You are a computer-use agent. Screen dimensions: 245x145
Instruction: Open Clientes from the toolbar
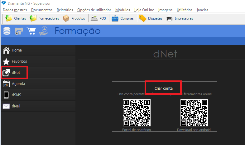click(16, 18)
